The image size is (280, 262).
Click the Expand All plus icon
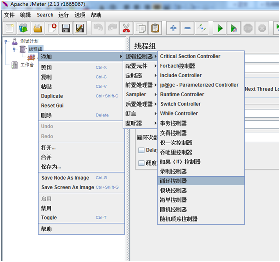click(x=173, y=28)
